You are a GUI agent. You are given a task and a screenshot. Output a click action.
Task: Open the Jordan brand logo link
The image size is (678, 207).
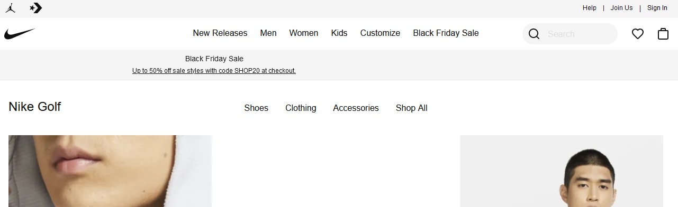pos(11,8)
